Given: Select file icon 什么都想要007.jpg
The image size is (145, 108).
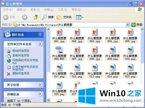Looking at the screenshot, I should (x=77, y=50).
